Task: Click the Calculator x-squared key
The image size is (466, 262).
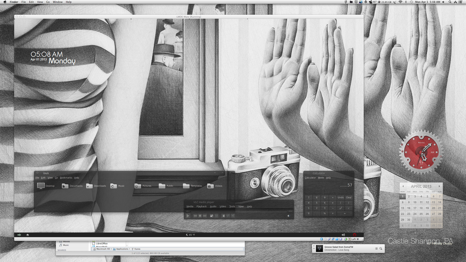Action: [341, 208]
